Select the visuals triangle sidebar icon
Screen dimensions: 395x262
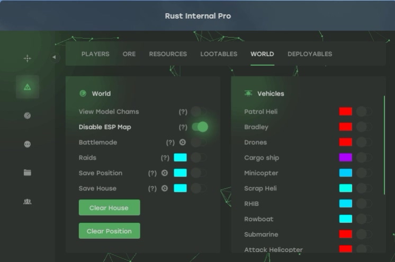coord(27,87)
